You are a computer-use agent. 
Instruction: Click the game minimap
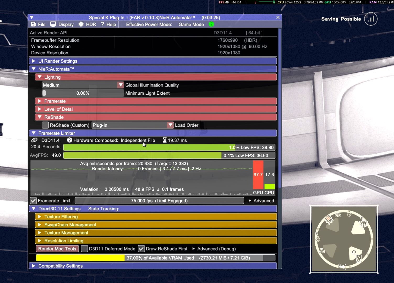coord(344,239)
